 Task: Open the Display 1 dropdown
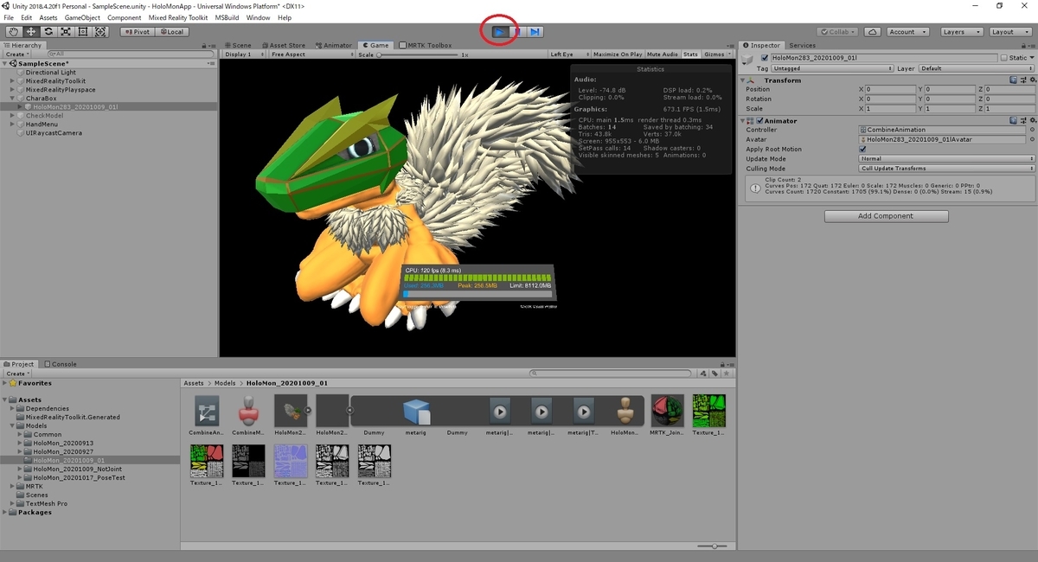(x=243, y=54)
